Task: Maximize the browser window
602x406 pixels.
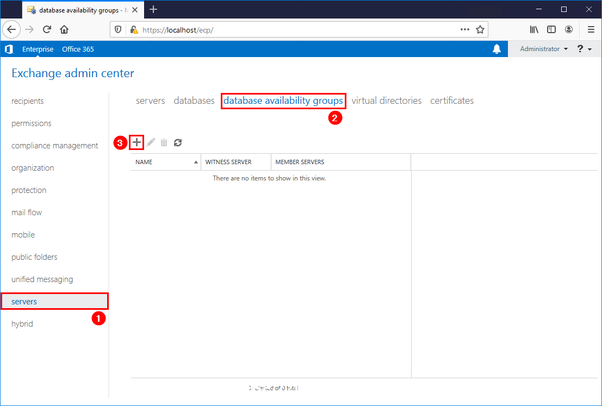Action: pos(563,9)
